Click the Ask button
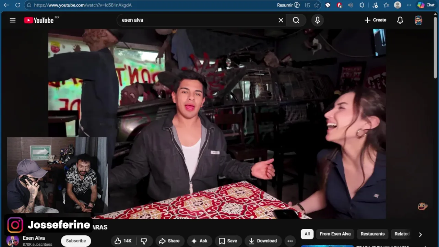Image resolution: width=439 pixels, height=247 pixels. coord(199,241)
